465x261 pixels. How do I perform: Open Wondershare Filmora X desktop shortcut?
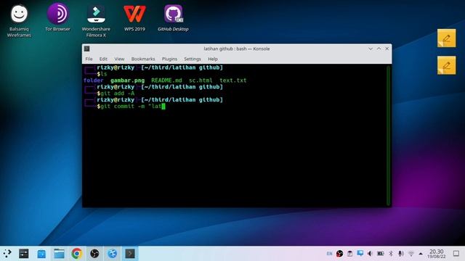pyautogui.click(x=96, y=21)
